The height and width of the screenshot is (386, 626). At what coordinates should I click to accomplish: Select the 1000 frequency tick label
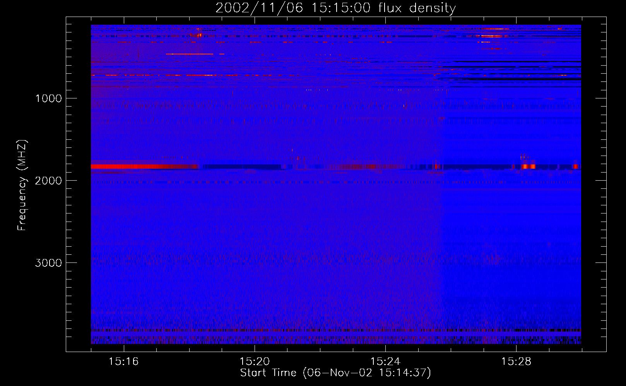click(x=48, y=98)
